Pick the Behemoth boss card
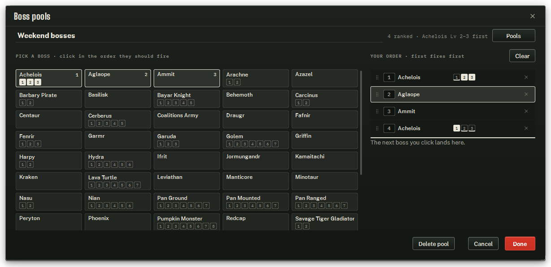The image size is (551, 267). point(256,99)
